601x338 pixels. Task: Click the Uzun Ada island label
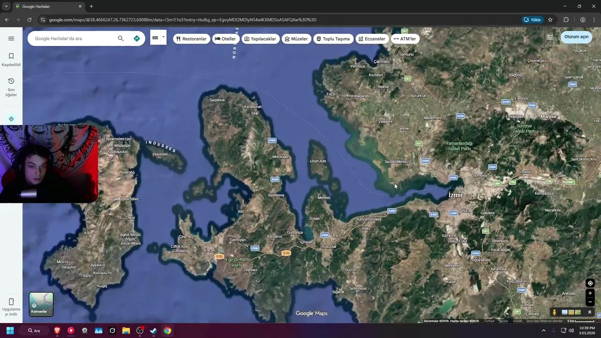click(x=318, y=161)
